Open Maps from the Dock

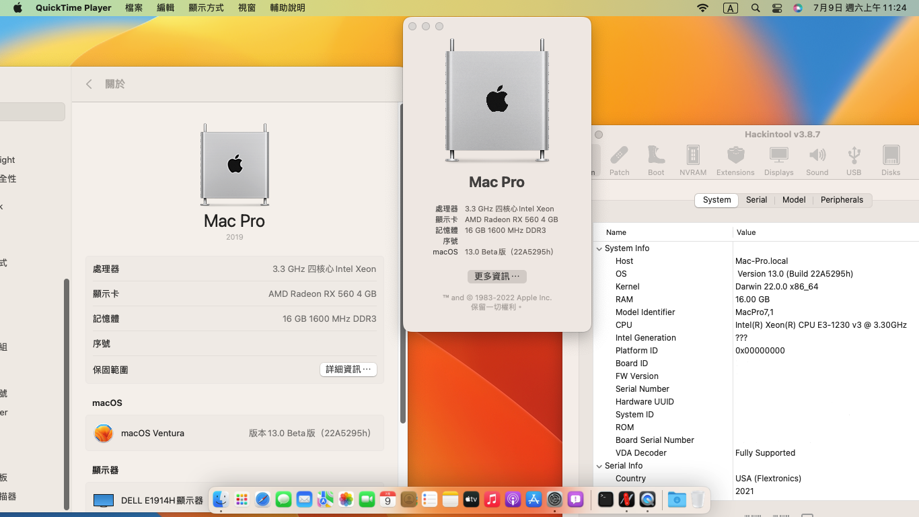tap(325, 499)
